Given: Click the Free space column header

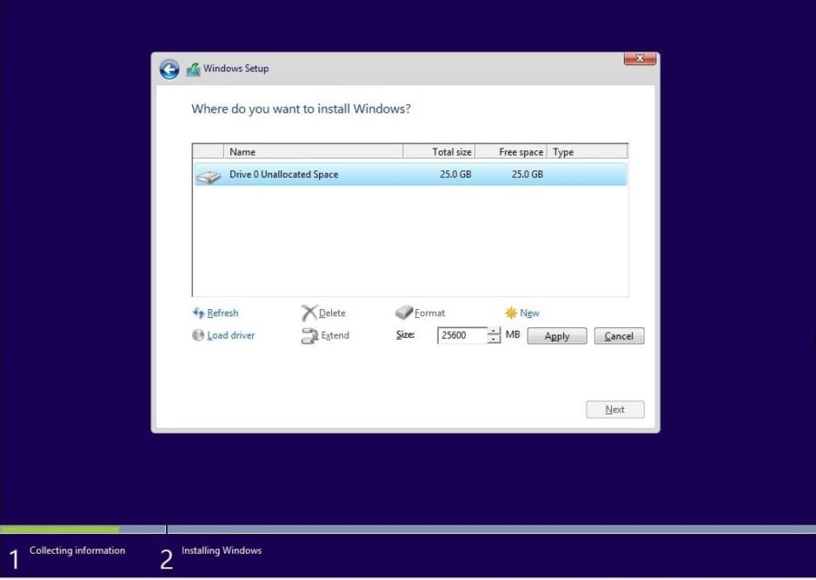Looking at the screenshot, I should tap(511, 152).
